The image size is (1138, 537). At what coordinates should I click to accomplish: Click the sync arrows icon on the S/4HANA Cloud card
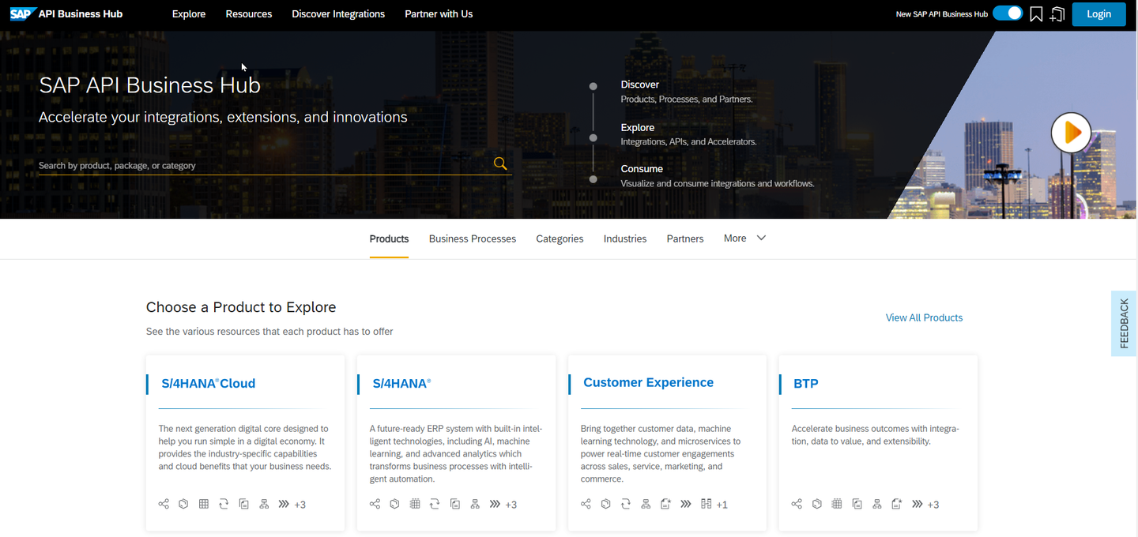point(224,504)
